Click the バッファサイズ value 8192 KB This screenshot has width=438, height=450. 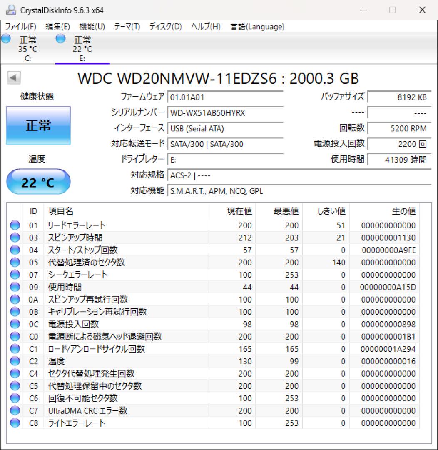(x=399, y=97)
